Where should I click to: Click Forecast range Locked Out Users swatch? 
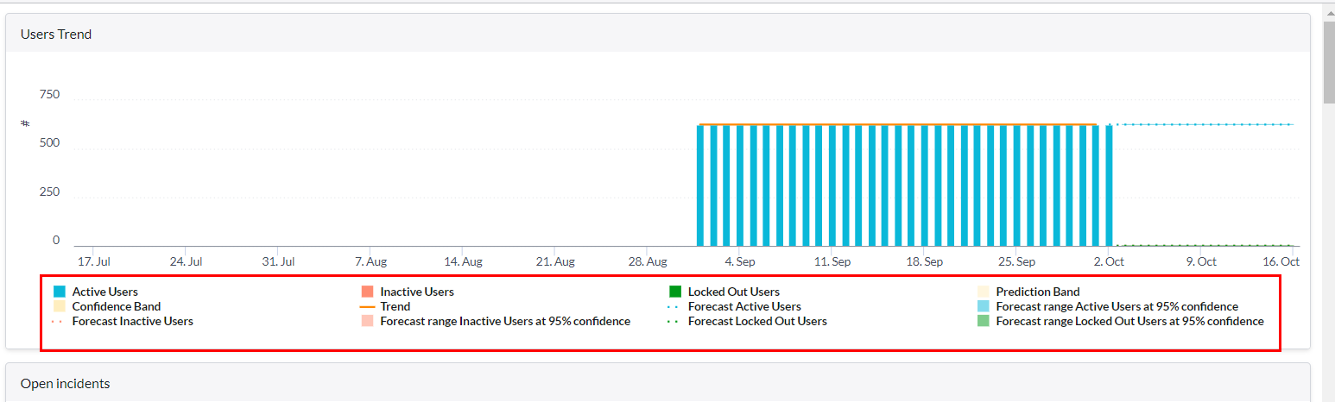[983, 321]
